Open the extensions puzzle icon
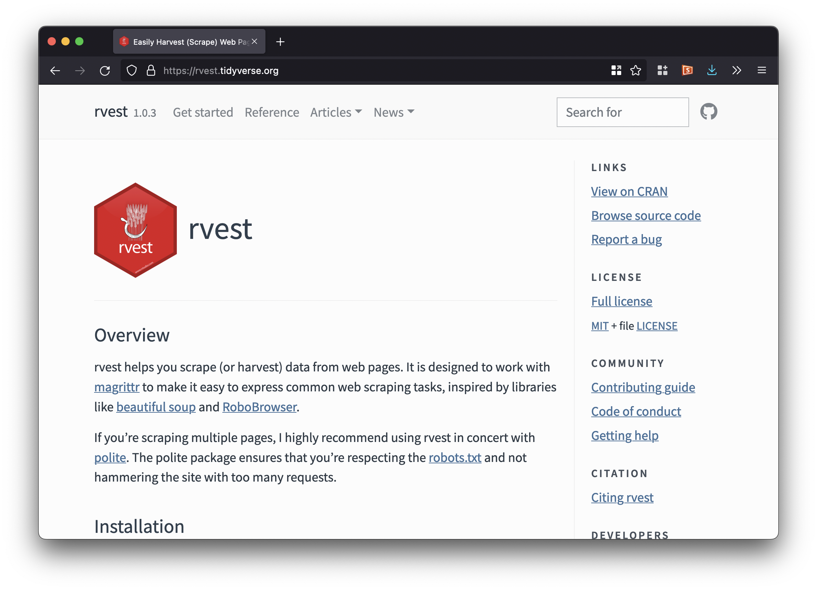This screenshot has width=817, height=590. coord(662,70)
